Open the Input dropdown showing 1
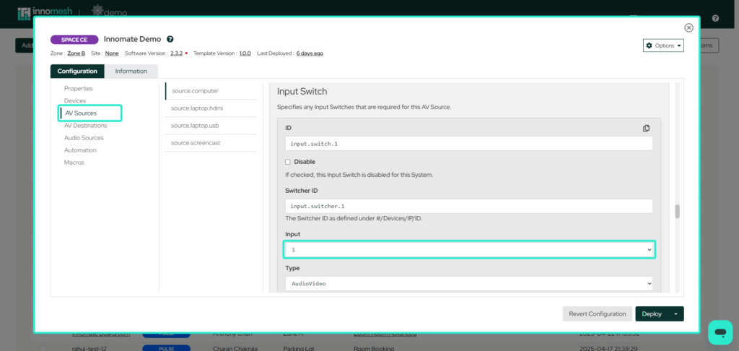739x351 pixels. 469,250
